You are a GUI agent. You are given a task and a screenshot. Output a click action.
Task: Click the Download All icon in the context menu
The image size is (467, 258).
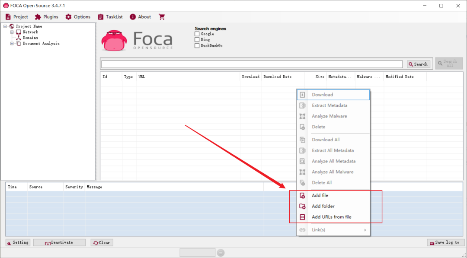coord(302,140)
